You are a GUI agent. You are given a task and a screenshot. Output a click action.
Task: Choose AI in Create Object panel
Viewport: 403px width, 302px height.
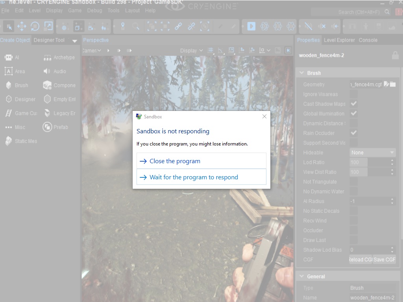click(12, 57)
